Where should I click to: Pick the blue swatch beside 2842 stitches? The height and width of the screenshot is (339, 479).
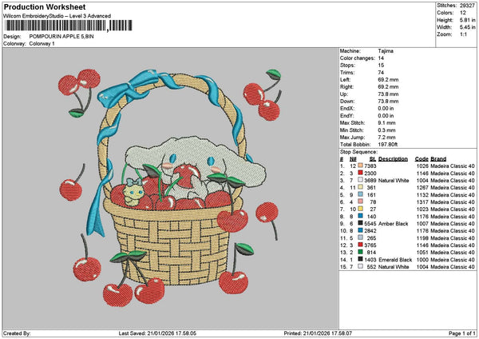click(361, 231)
